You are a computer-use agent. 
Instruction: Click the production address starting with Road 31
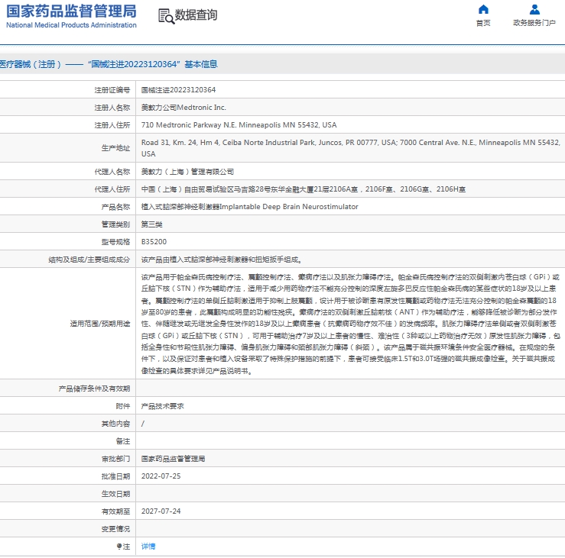point(350,148)
